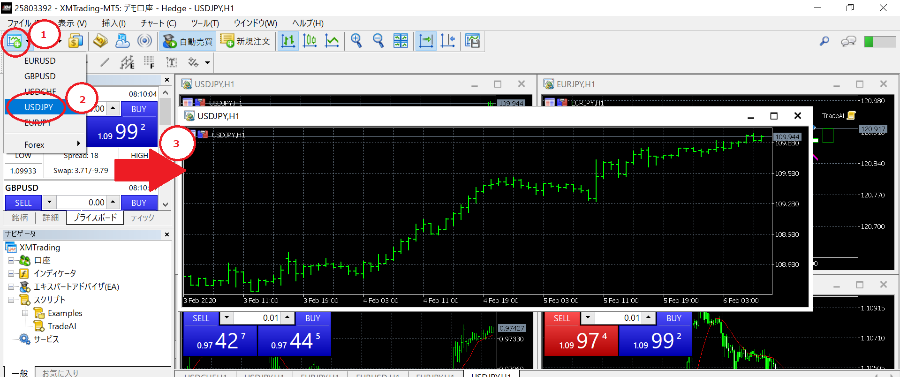Click the signal radio waves icon

pyautogui.click(x=144, y=41)
